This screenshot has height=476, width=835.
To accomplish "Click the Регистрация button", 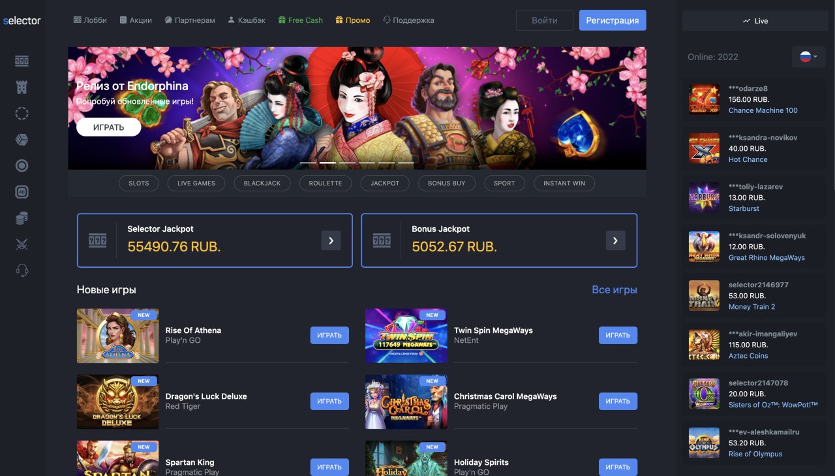I will [x=613, y=20].
